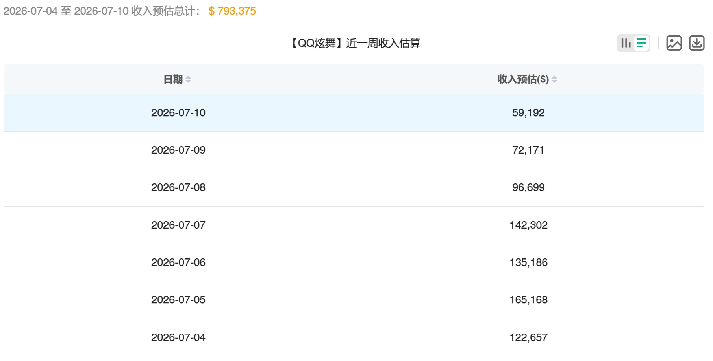Click revenue value 59,192
Image resolution: width=713 pixels, height=361 pixels.
tap(528, 113)
